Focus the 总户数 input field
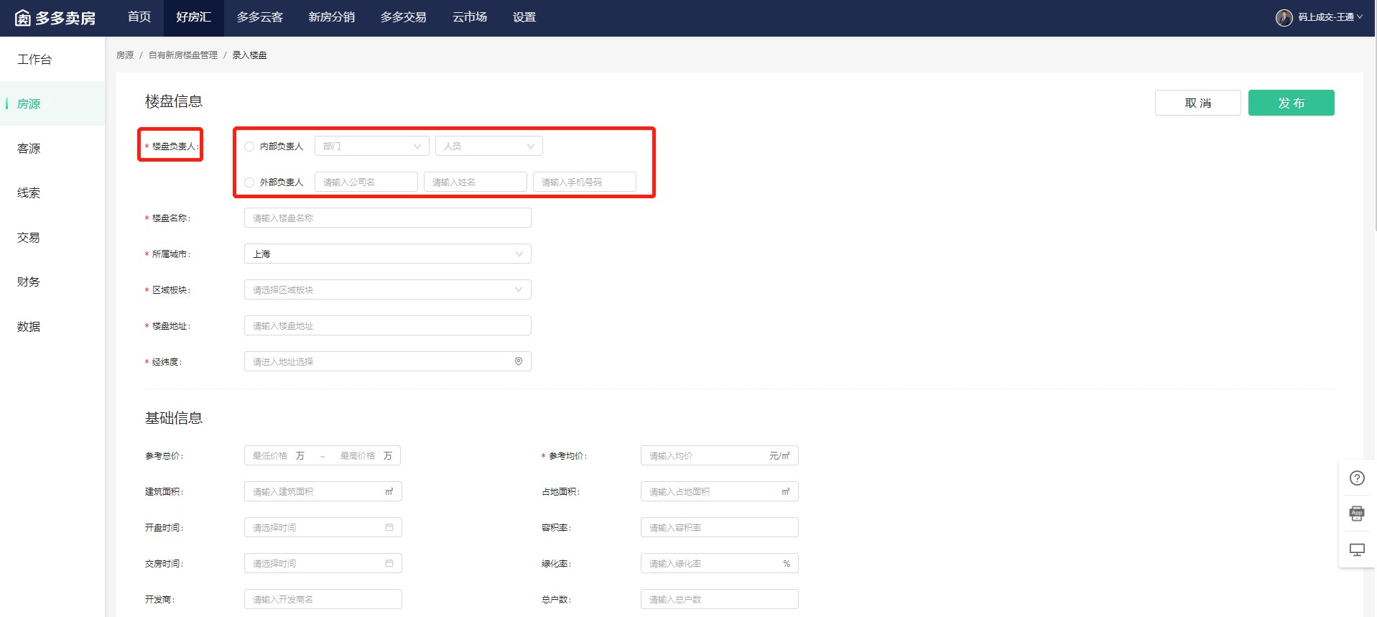This screenshot has width=1377, height=617. coord(720,599)
